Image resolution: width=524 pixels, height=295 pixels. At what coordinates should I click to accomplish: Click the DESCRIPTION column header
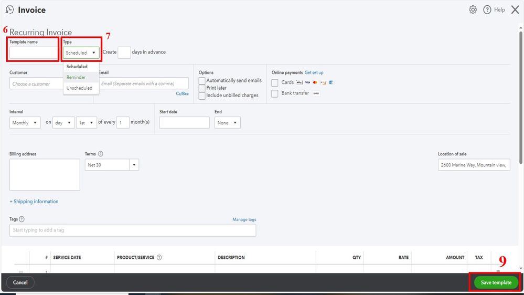(231, 258)
